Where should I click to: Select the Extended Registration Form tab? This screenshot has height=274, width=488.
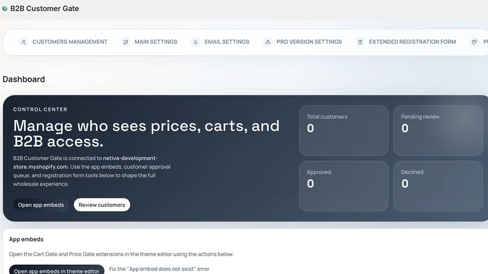pos(406,42)
